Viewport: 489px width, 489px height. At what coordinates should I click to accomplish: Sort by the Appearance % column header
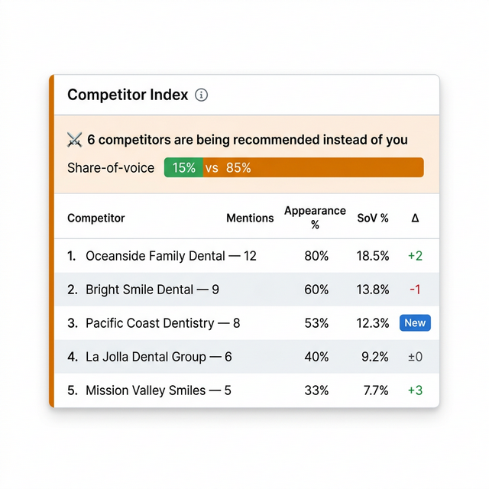click(315, 218)
